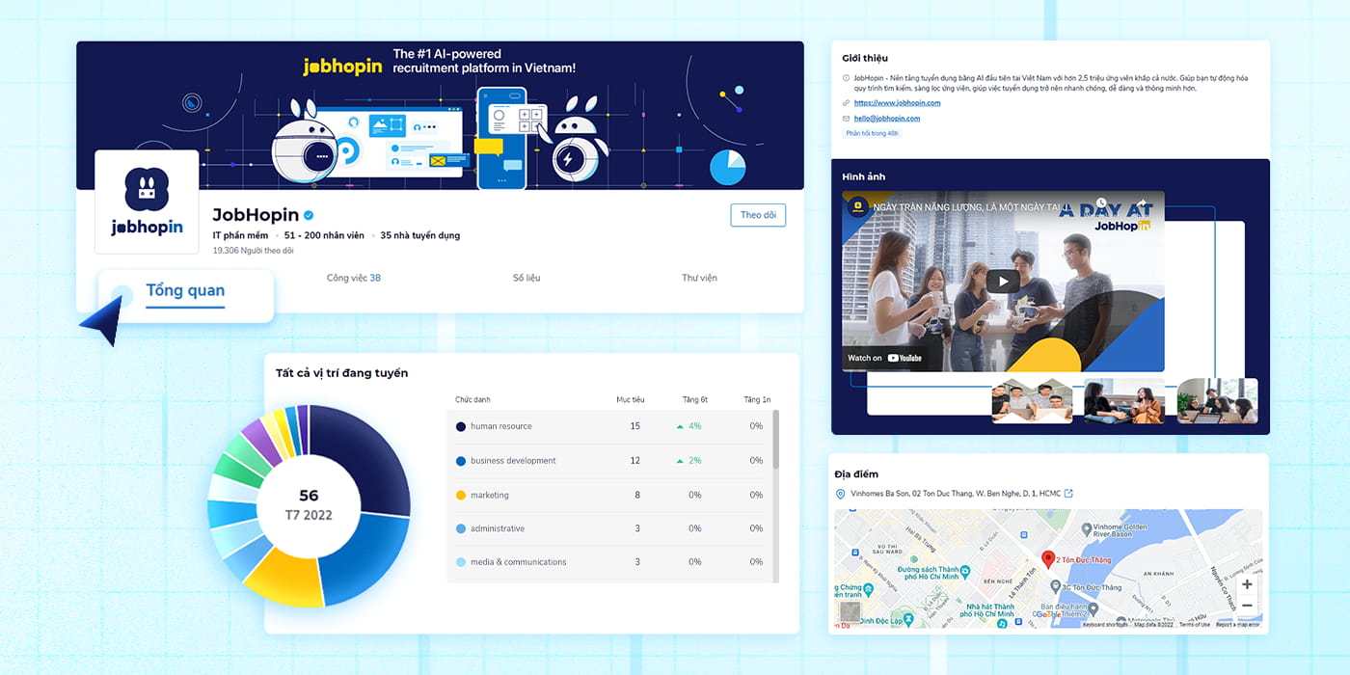Open the middle gallery thumbnail of two women

coord(1123,400)
